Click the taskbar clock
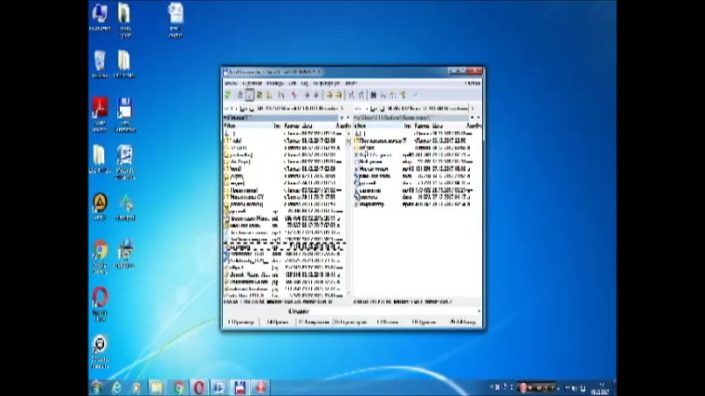 point(601,389)
